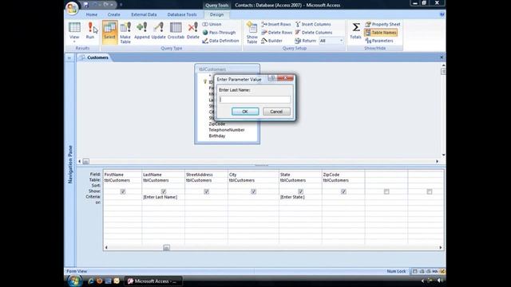This screenshot has width=511, height=287.
Task: Toggle Table Names row display
Action: [x=381, y=33]
